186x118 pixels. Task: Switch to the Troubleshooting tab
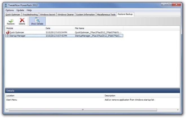coord(30,15)
